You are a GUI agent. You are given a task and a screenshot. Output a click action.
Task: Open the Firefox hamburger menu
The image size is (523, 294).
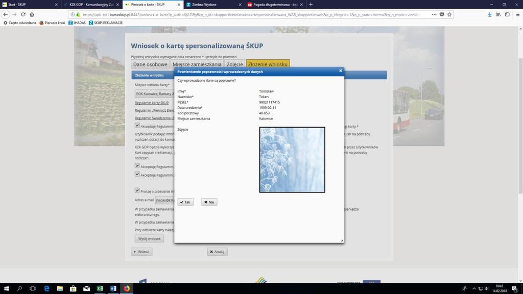tap(517, 14)
